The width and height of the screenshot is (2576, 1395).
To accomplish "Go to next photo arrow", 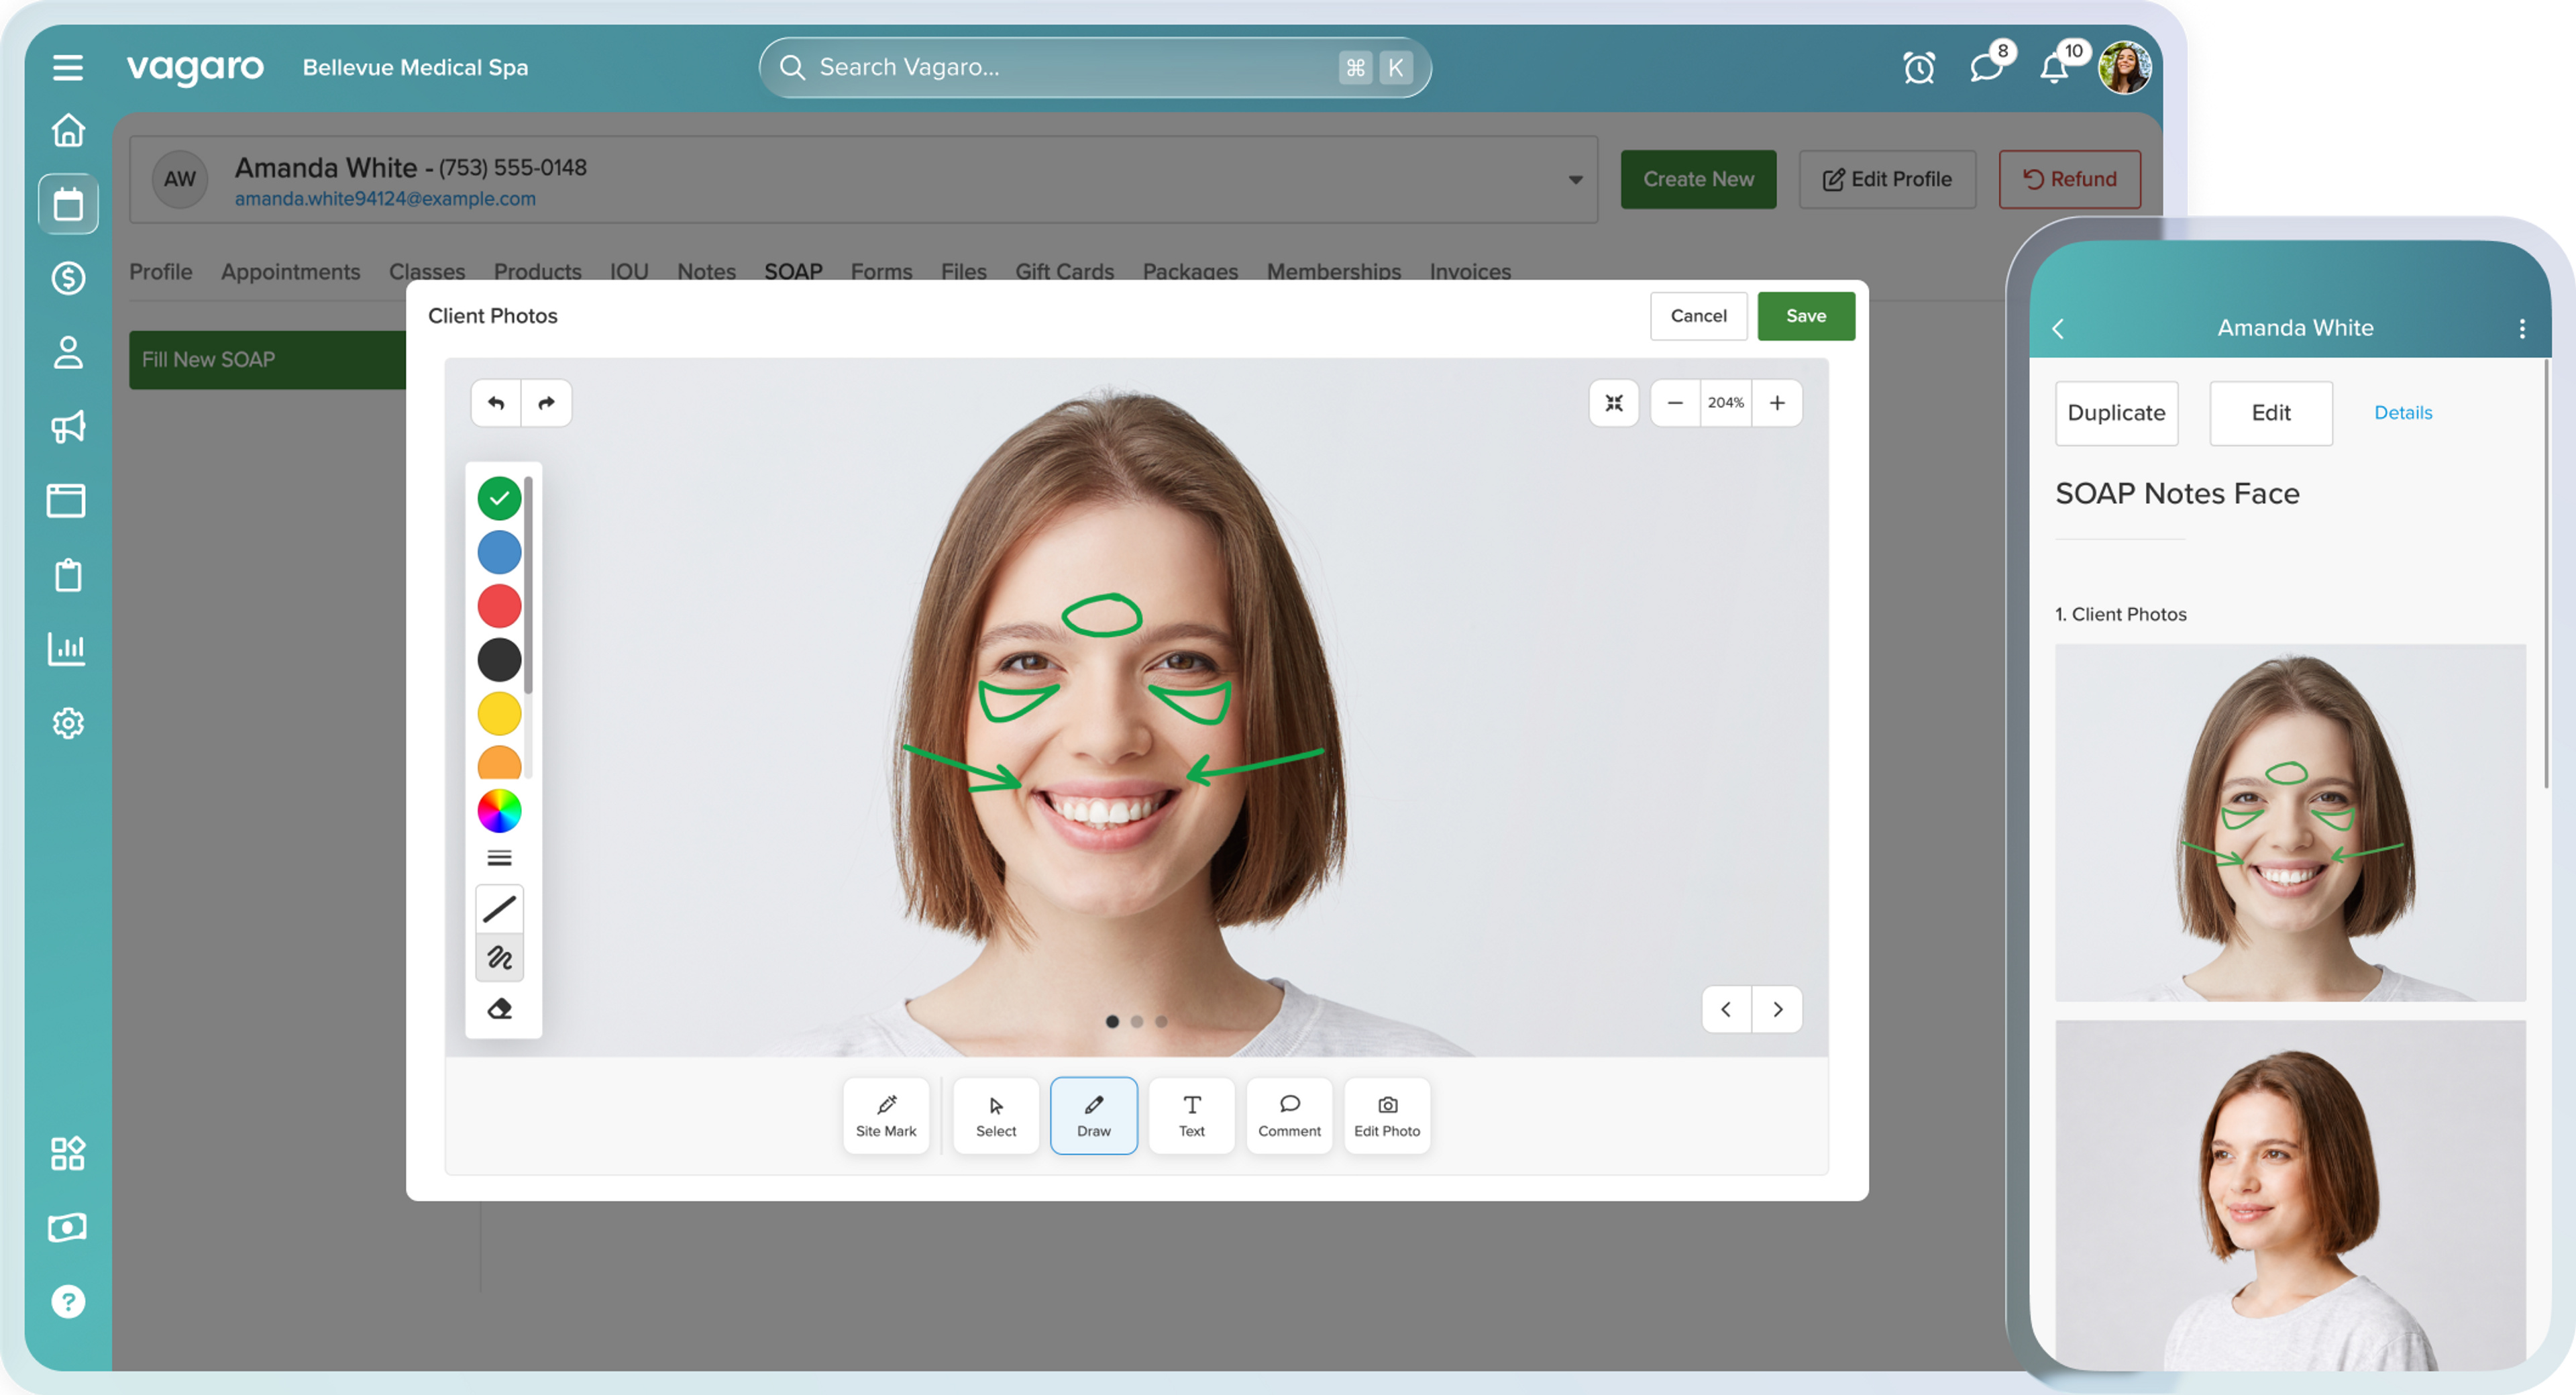I will pyautogui.click(x=1777, y=1010).
